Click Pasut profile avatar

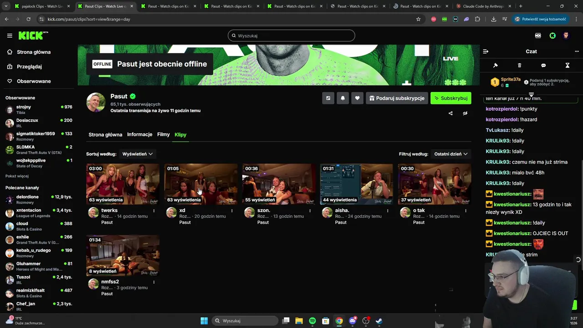tap(96, 102)
